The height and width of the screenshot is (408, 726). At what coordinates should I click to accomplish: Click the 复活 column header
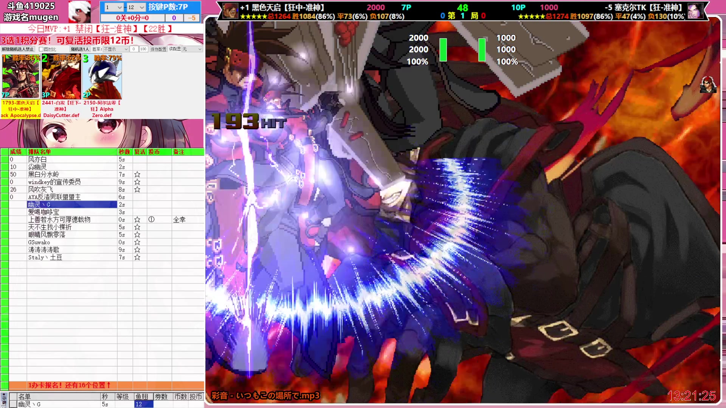[x=140, y=151]
